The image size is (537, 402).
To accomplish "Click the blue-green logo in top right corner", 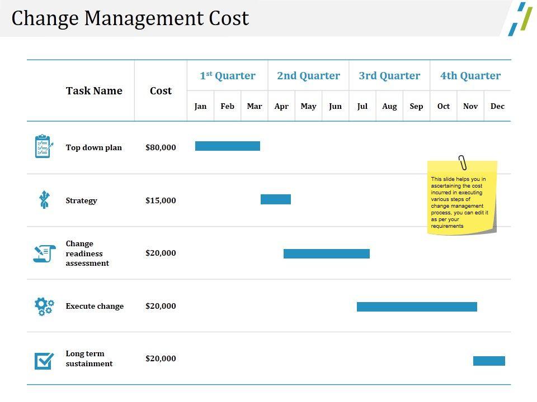I will pos(520,18).
